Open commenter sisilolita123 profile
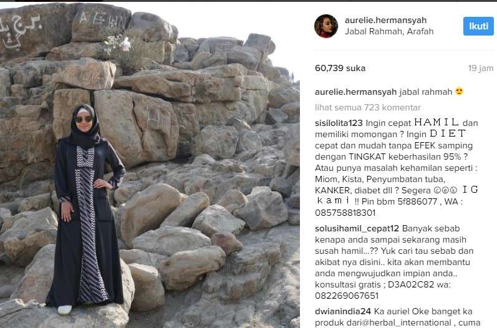This screenshot has height=328, width=497. 339,123
